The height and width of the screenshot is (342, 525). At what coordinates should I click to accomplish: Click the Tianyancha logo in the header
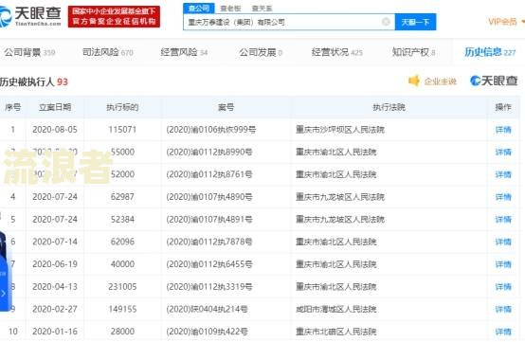[x=30, y=16]
